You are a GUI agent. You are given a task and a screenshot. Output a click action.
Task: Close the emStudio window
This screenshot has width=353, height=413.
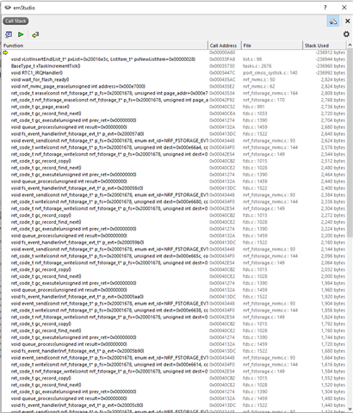[344, 8]
